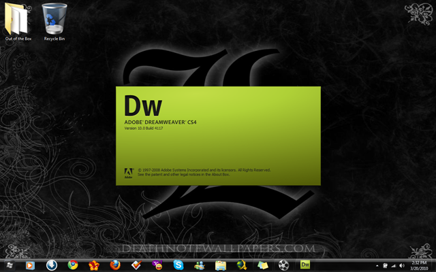Open Windows Explorer folder icon in taskbar

click(221, 266)
